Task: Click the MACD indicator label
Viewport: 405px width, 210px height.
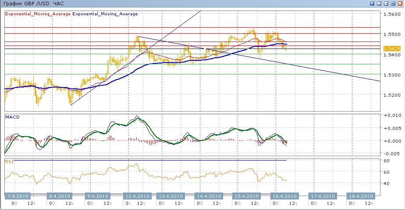Action: point(12,117)
